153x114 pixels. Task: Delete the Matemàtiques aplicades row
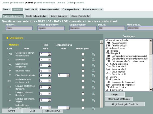coord(93,108)
